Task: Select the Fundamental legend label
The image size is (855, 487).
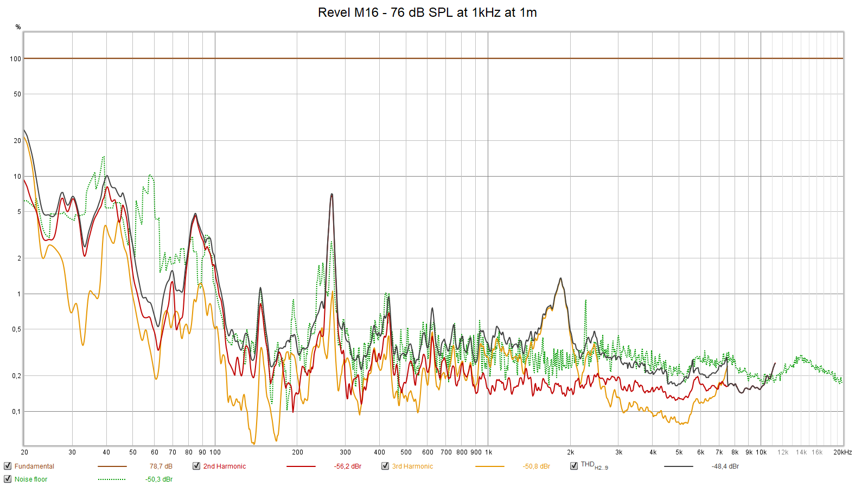Action: [x=34, y=466]
